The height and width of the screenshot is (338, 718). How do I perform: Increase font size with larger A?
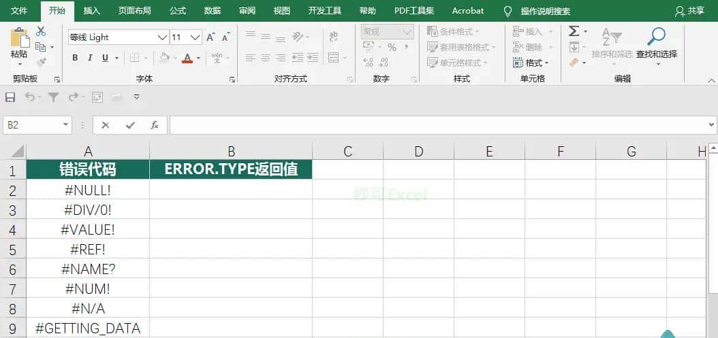(x=210, y=37)
